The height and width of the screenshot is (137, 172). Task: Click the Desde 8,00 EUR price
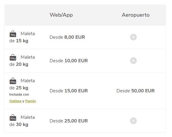pos(67,37)
